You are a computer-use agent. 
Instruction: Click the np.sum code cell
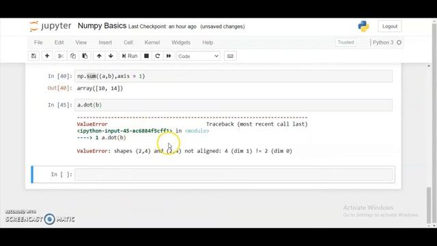234,76
